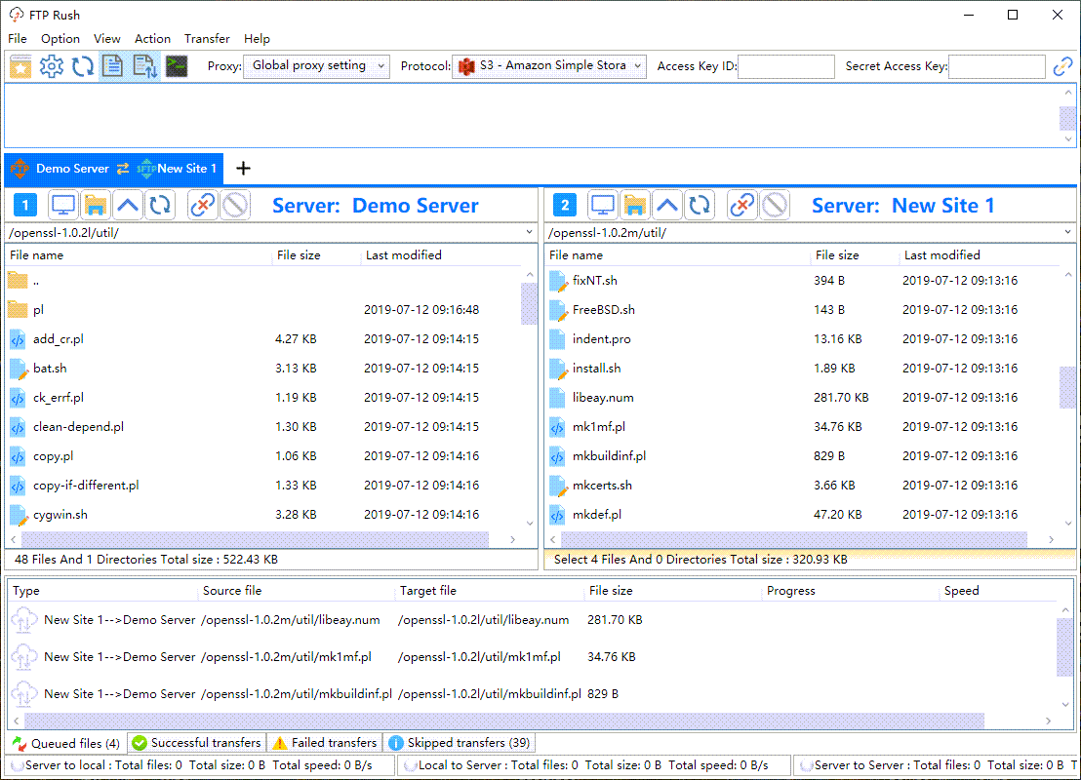1081x780 pixels.
Task: Refresh the New Site 1 file list
Action: point(699,205)
